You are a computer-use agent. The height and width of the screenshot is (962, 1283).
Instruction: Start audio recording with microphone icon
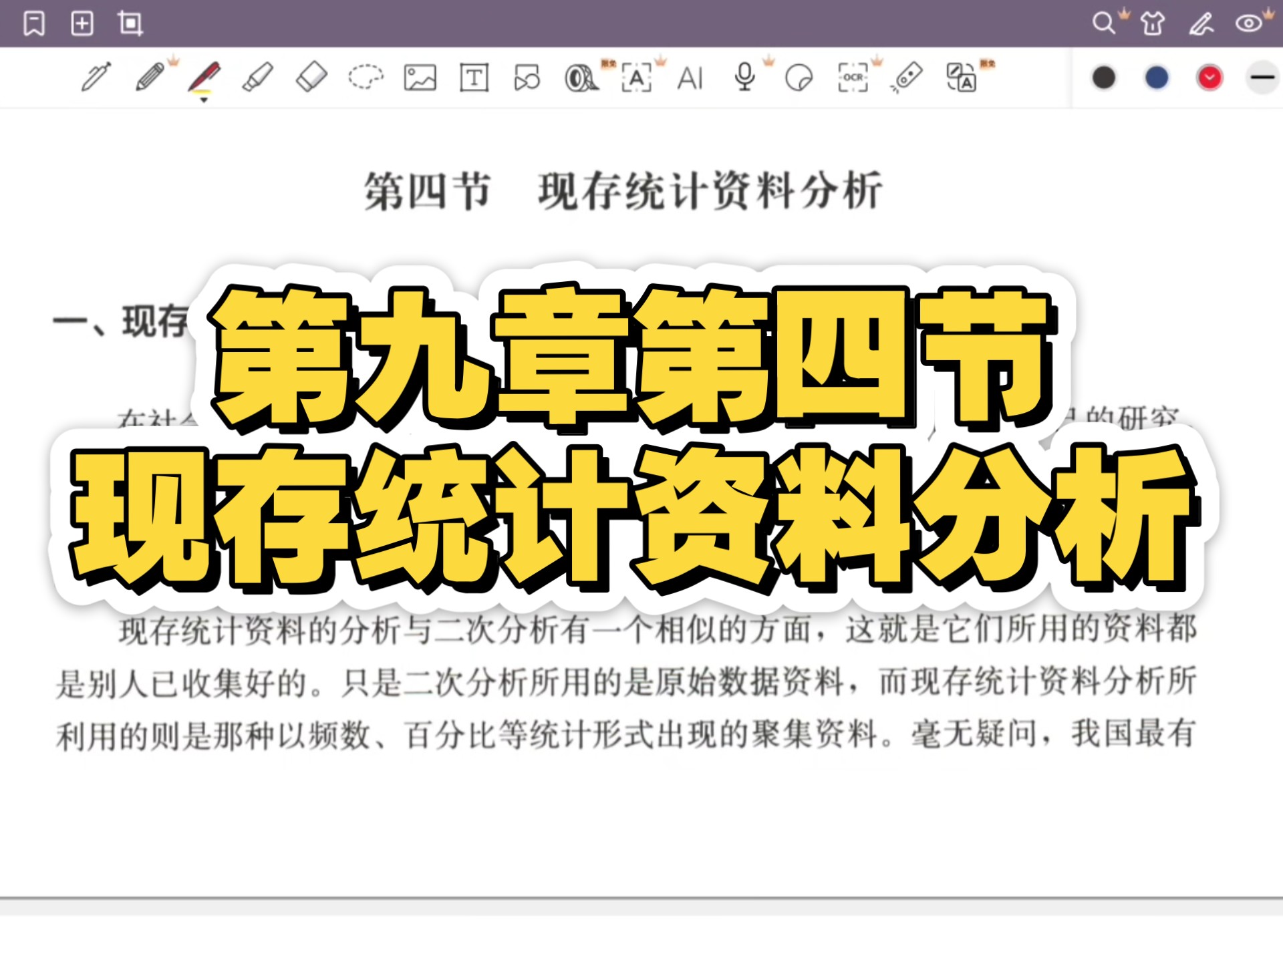pos(744,77)
